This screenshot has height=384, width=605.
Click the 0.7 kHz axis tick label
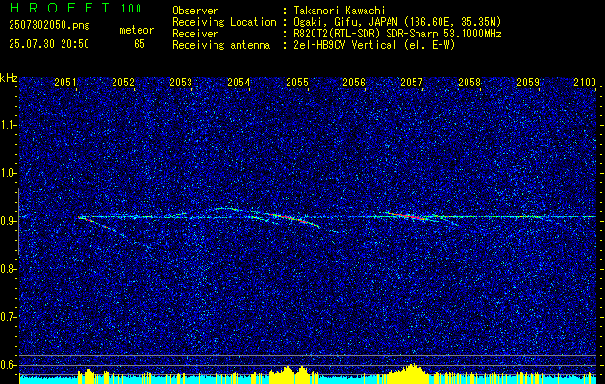click(x=7, y=317)
